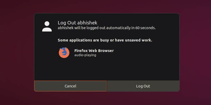Click the desktop background above the dialog
Image resolution: width=211 pixels, height=105 pixels.
click(107, 6)
